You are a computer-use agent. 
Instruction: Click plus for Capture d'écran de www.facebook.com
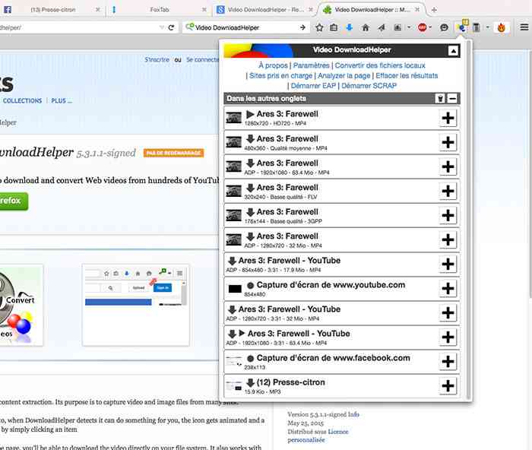(x=448, y=361)
